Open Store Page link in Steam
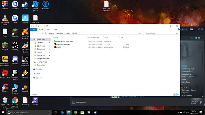205x115 pixels. click(x=186, y=82)
